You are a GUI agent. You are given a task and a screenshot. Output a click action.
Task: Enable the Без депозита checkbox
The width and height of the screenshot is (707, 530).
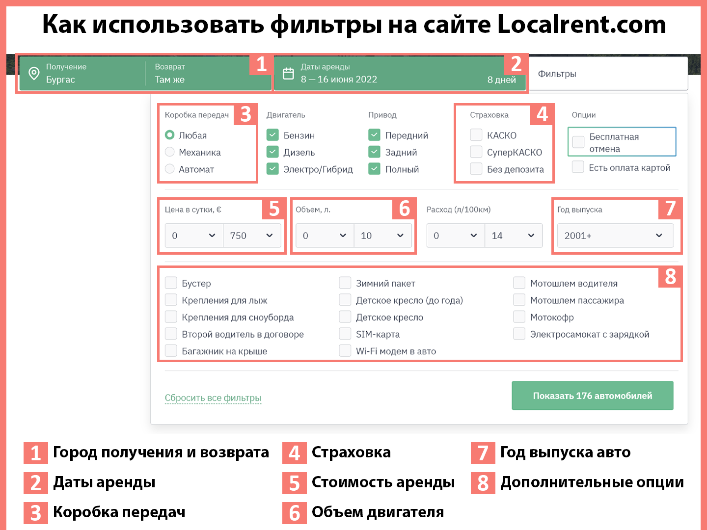(x=476, y=169)
